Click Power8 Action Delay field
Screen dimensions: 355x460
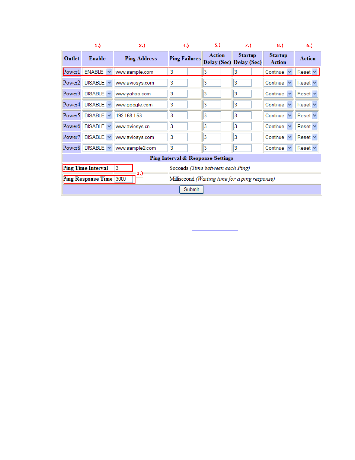212,148
